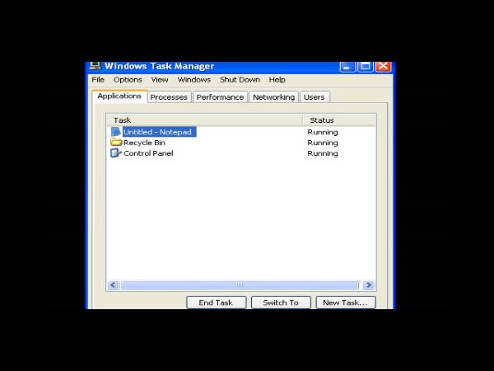Screen dimensions: 494x371
Task: Expand the View menu
Action: coord(160,80)
